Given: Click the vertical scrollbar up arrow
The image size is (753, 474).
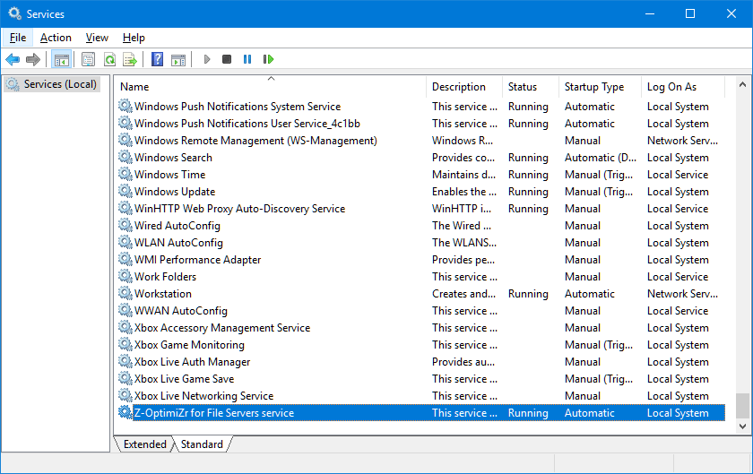Looking at the screenshot, I should point(742,83).
